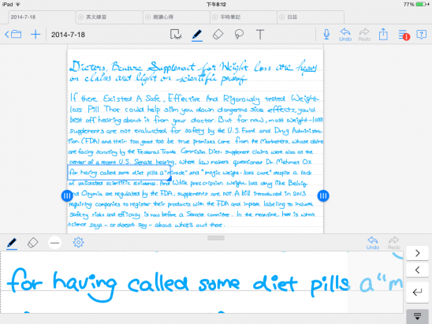Open the Share export menu

click(x=383, y=35)
